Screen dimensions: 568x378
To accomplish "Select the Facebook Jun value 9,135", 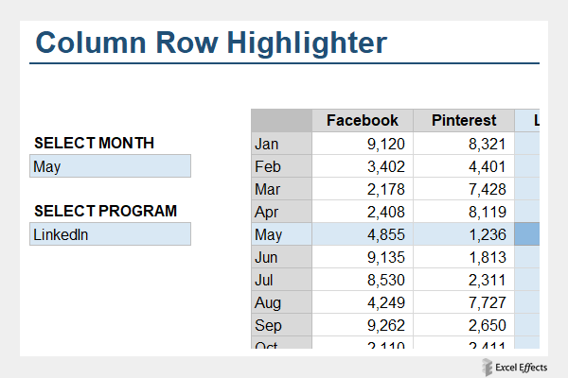I will pyautogui.click(x=362, y=257).
